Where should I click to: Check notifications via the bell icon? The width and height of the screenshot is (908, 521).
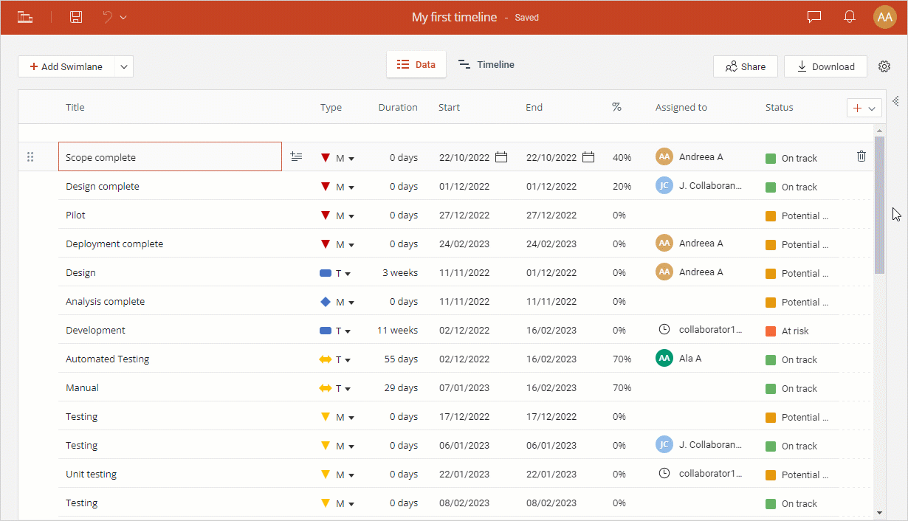coord(849,16)
